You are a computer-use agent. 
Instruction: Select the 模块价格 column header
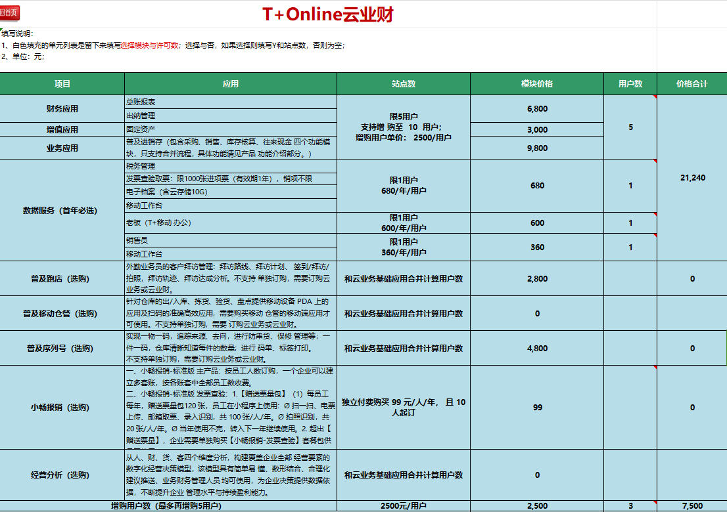[537, 84]
